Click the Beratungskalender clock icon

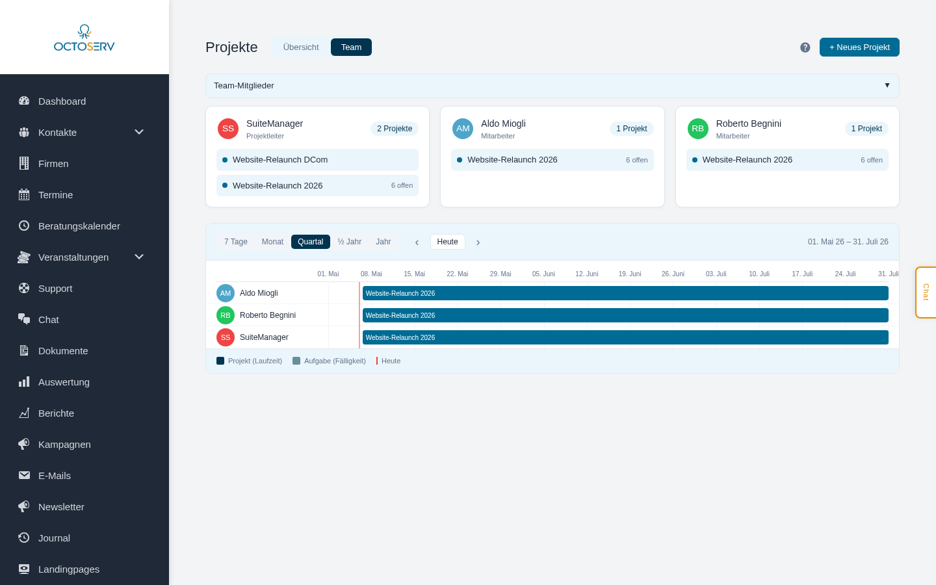pyautogui.click(x=24, y=226)
